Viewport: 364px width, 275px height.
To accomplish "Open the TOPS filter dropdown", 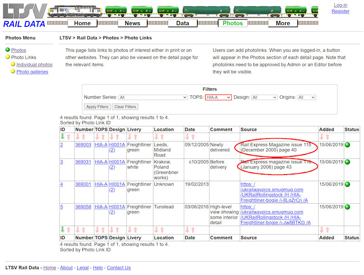I will tap(218, 97).
